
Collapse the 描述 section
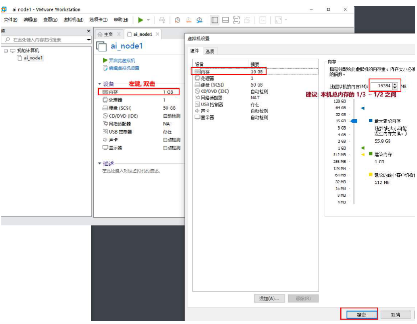[x=99, y=163]
